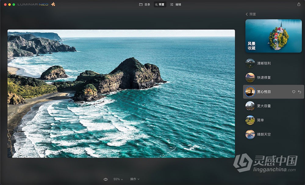The width and height of the screenshot is (305, 185).
Task: Open the 55% zoom level dropdown
Action: 117,180
